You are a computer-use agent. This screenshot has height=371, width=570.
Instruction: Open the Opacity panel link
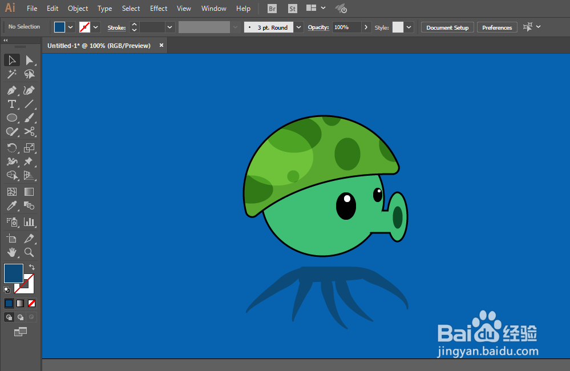click(x=318, y=27)
